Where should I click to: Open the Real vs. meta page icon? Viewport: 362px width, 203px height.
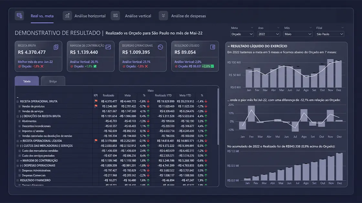19,16
